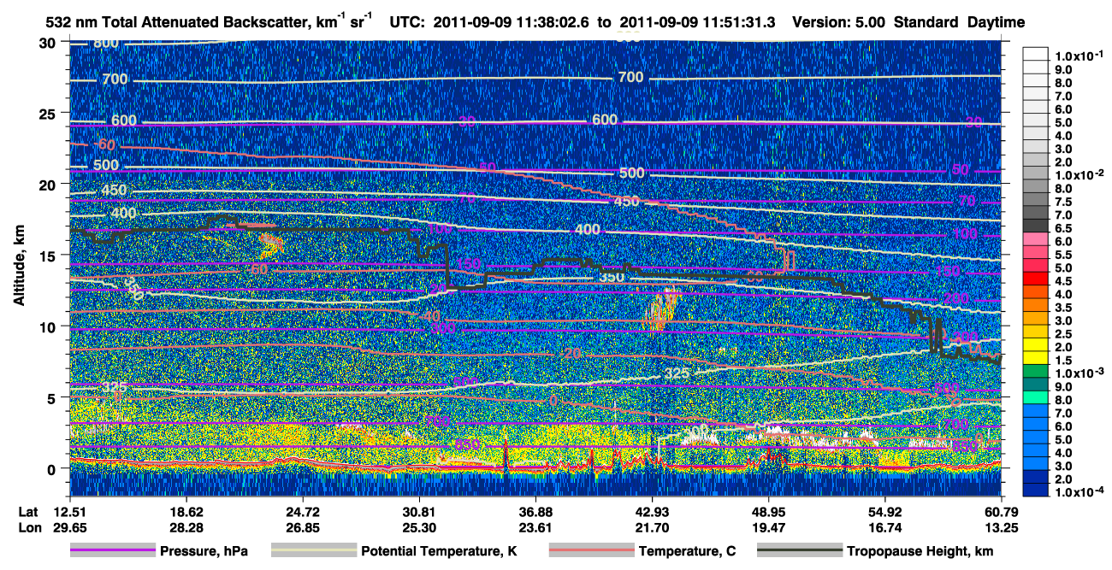Click longitude value '16.74'
The width and height of the screenshot is (1112, 570).
tap(885, 528)
